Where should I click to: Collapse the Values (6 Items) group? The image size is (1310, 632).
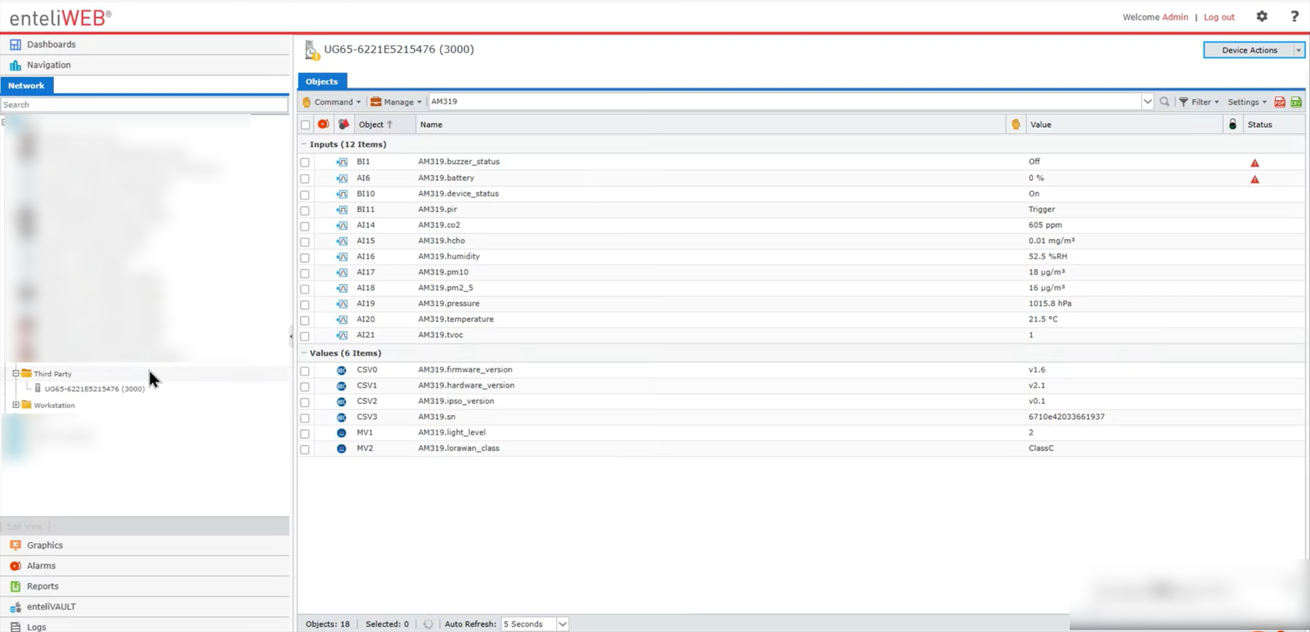304,353
